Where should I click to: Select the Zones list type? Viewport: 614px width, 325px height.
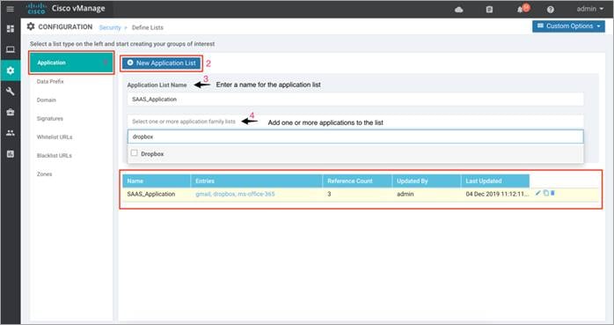click(x=44, y=174)
